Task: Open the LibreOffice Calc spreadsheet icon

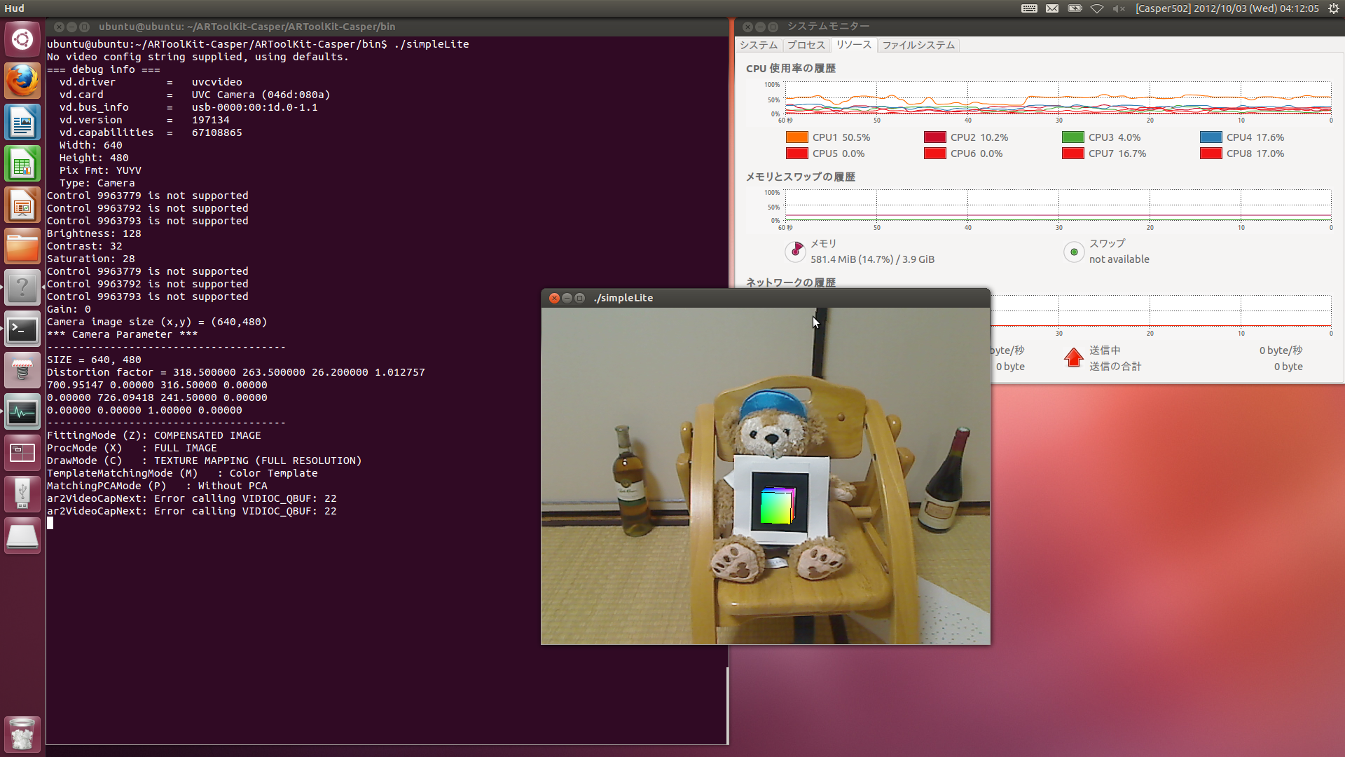Action: pos(22,164)
